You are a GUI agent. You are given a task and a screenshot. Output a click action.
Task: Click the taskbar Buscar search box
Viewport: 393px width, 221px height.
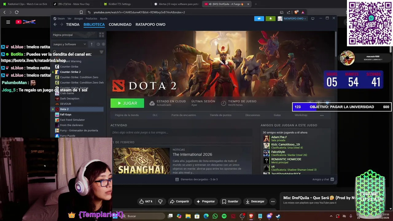click(143, 216)
